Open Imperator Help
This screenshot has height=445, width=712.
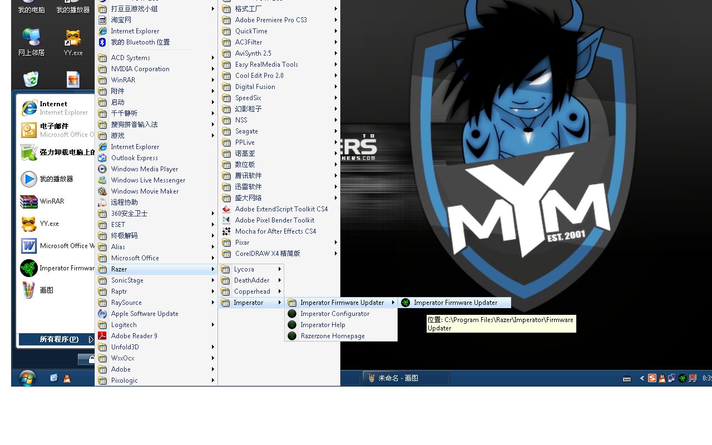point(341,325)
